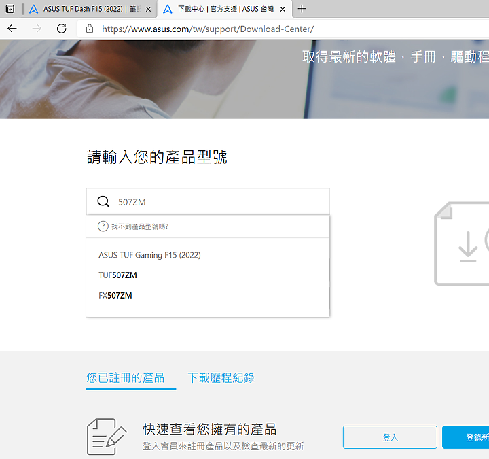
Task: Switch to 下載歷程紀錄 tab
Action: click(x=221, y=378)
